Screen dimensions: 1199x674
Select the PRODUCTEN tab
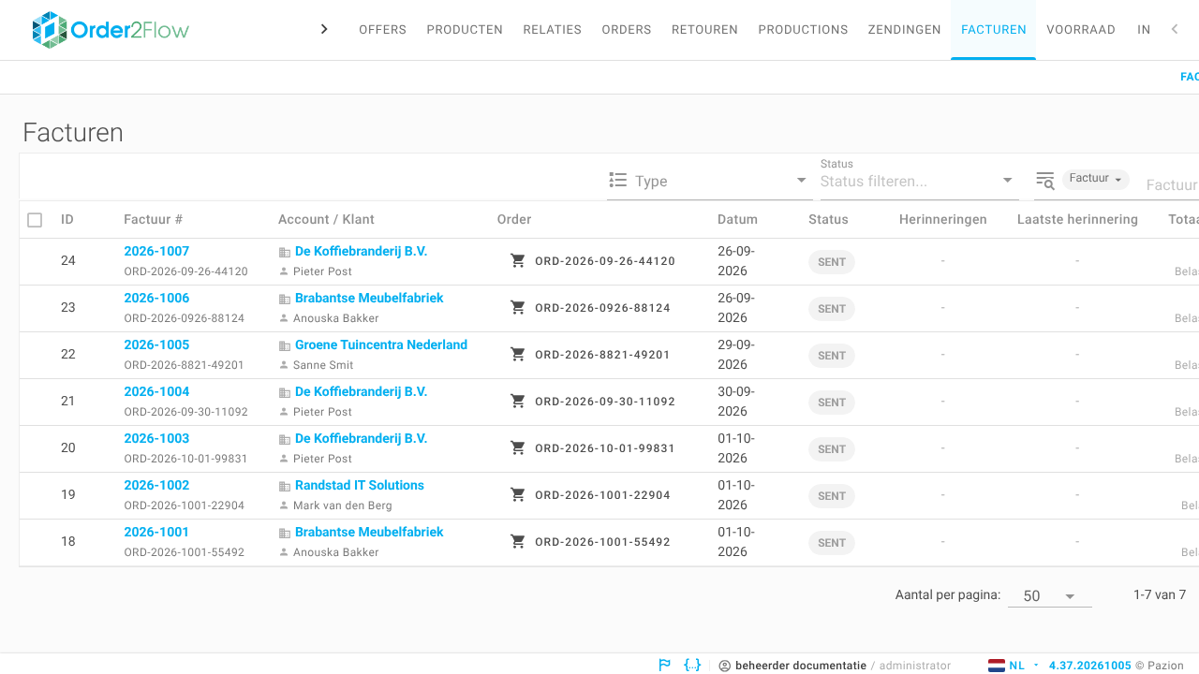coord(465,30)
